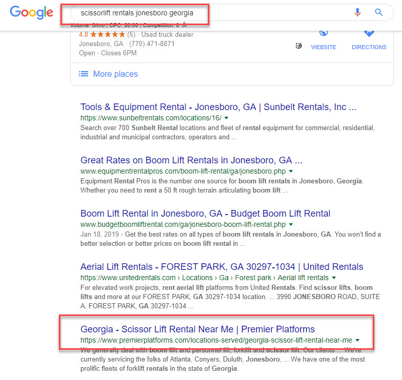Click the magnifying glass search button

click(378, 12)
